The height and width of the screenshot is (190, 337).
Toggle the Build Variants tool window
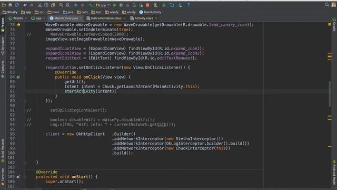click(x=3, y=150)
